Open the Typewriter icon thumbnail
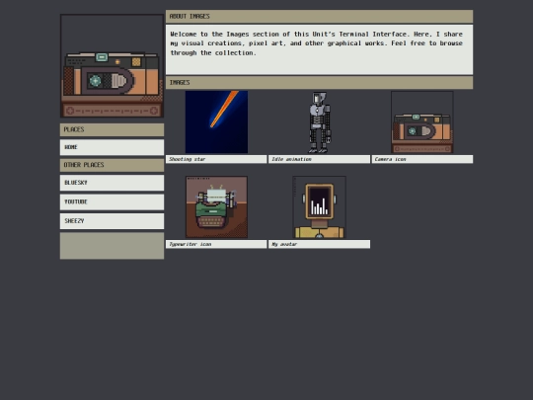533x400 pixels. (x=216, y=207)
